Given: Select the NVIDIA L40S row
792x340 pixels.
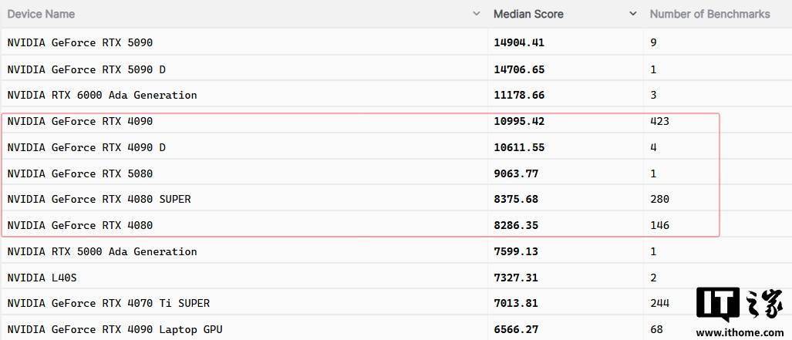Looking at the screenshot, I should [x=396, y=278].
